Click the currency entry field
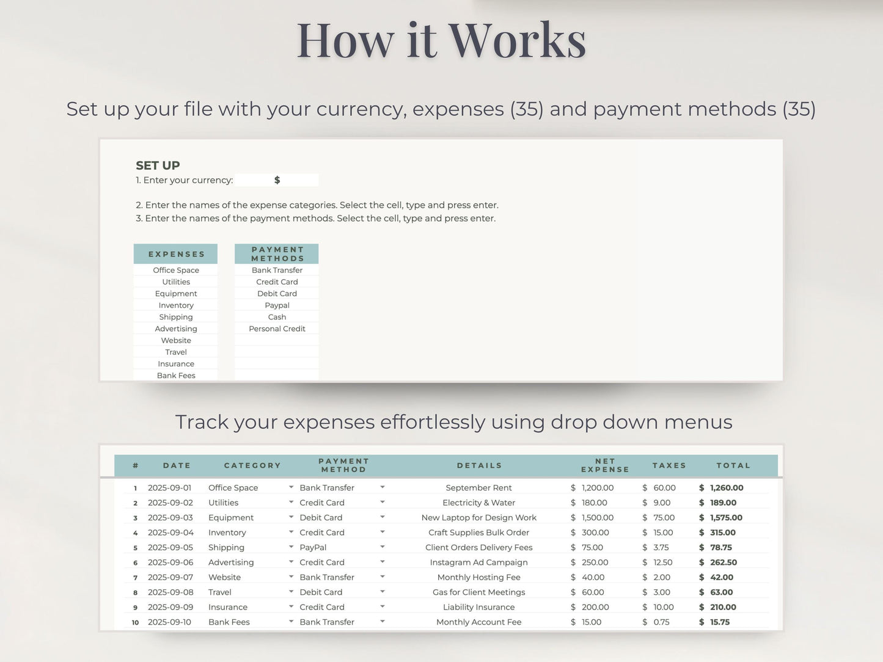The width and height of the screenshot is (883, 662). point(276,180)
